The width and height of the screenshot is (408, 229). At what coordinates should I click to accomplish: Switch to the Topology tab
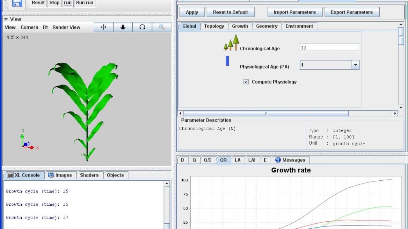point(214,26)
